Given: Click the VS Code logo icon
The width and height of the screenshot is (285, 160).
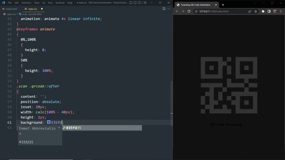Looking at the screenshot, I should (3, 3).
